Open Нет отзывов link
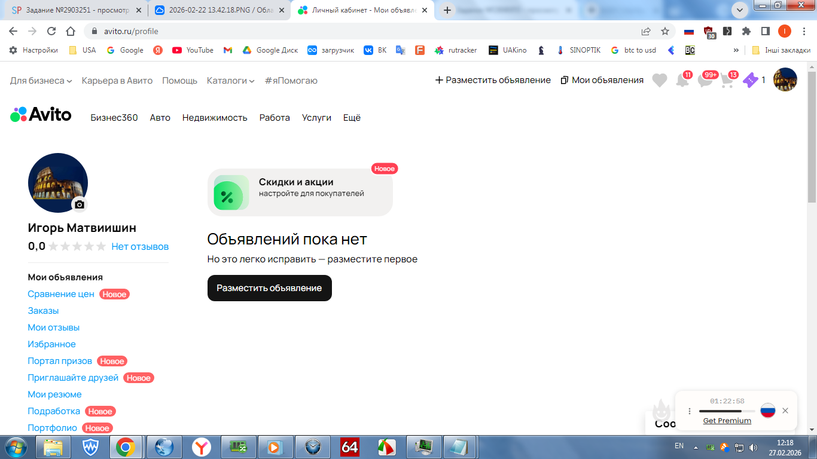 (140, 246)
